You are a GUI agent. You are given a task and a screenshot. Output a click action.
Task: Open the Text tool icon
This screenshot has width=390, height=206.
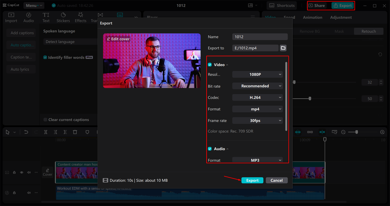(x=46, y=18)
